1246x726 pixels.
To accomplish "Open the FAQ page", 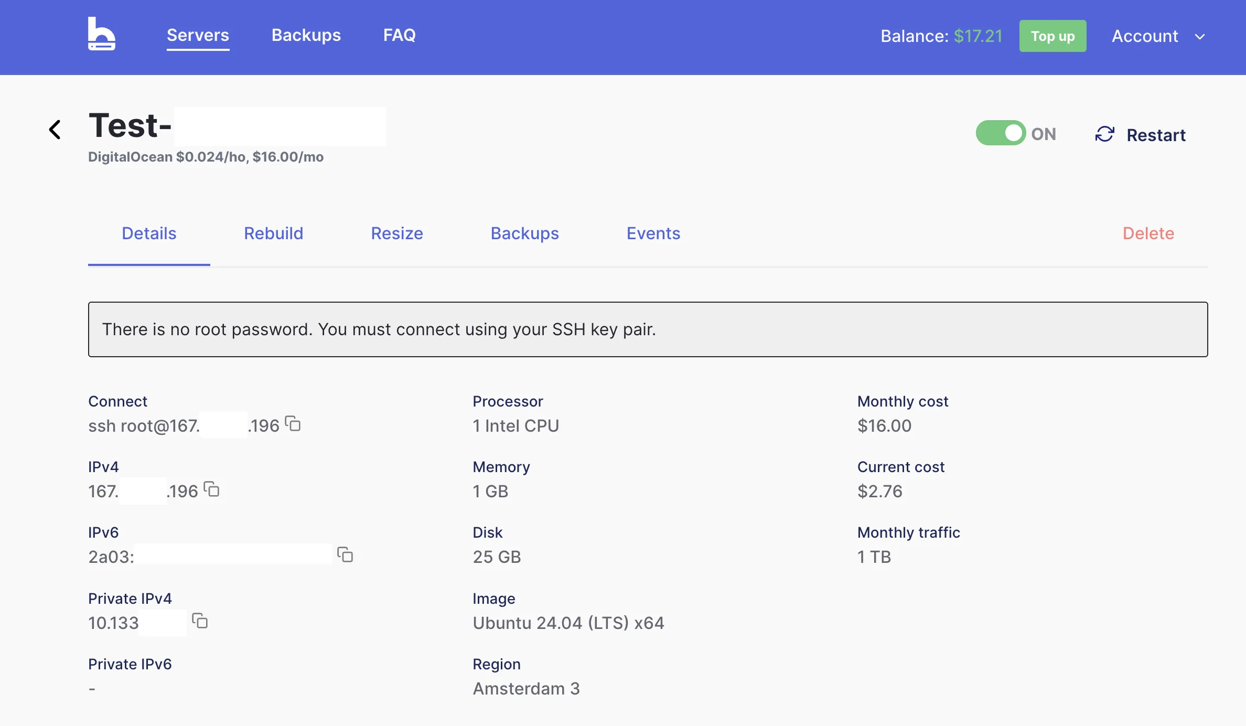I will [400, 35].
